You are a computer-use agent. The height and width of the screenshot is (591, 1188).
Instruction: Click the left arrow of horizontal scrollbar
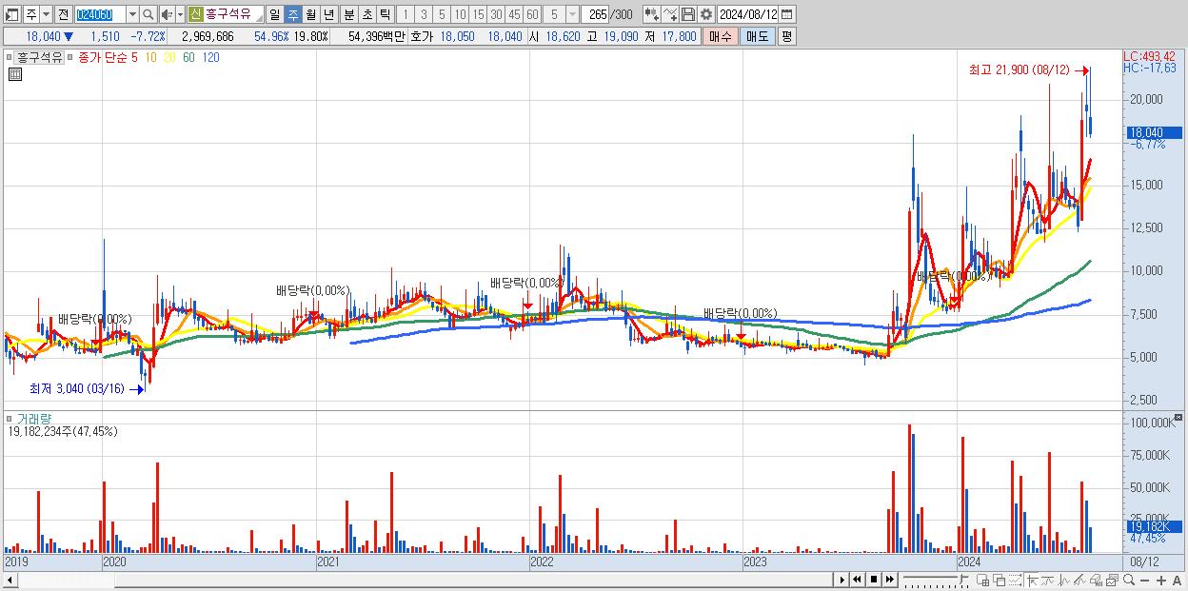(10, 580)
